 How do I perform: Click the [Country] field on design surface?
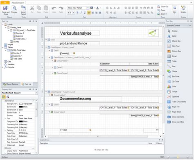tap(68, 53)
